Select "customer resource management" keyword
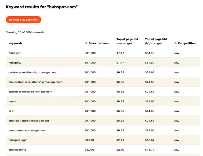 pos(30,92)
